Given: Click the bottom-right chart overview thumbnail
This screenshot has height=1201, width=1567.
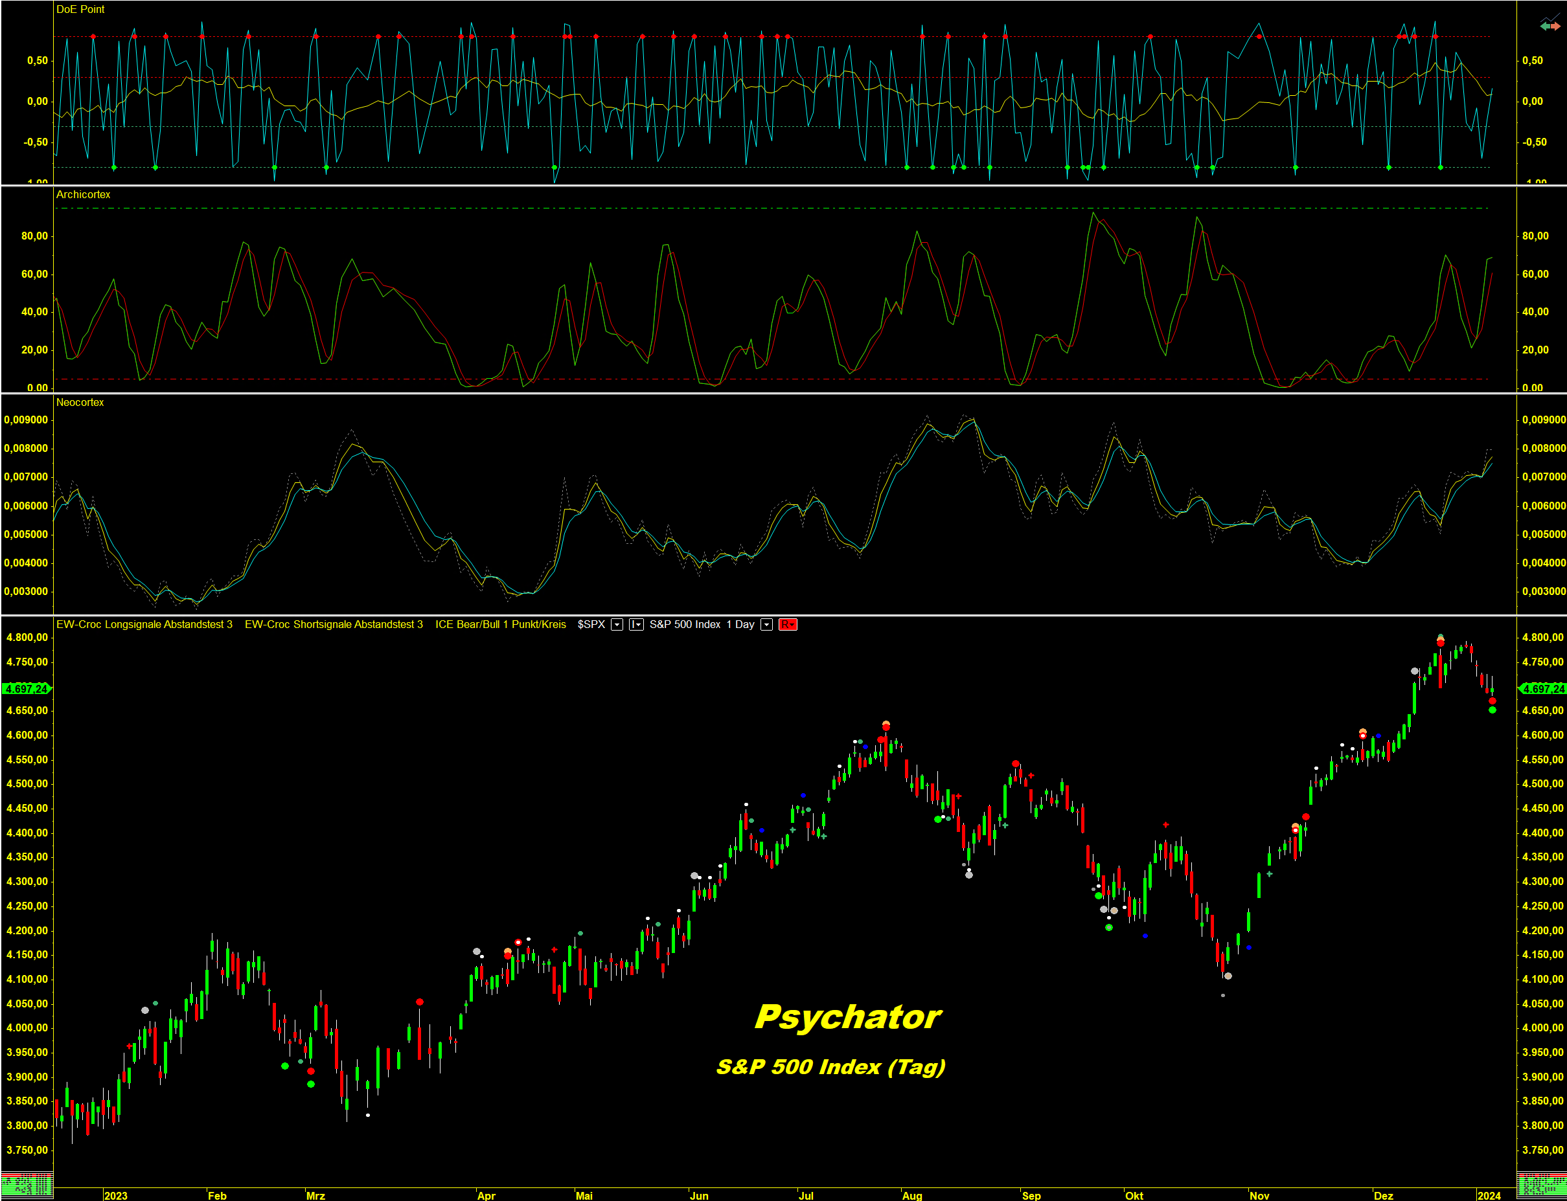Looking at the screenshot, I should [1541, 1185].
